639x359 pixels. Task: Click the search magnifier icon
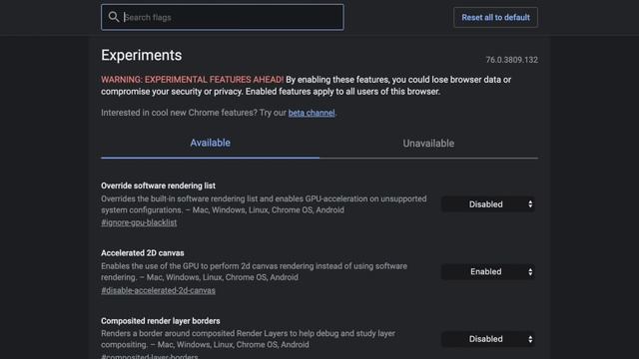point(114,17)
